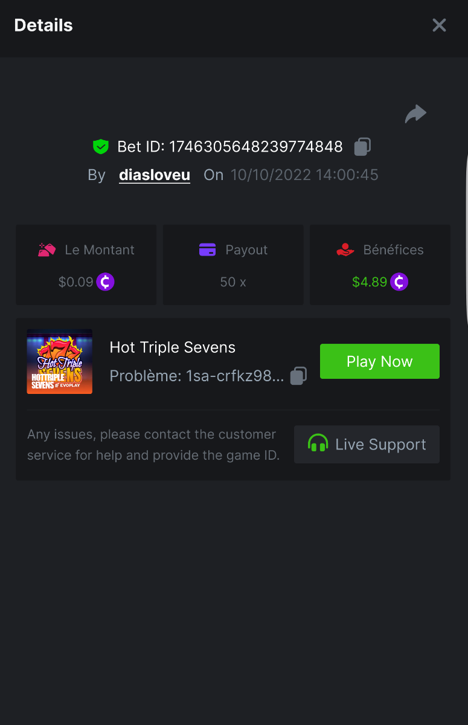Contact Live Support
This screenshot has height=725, width=468.
[367, 445]
